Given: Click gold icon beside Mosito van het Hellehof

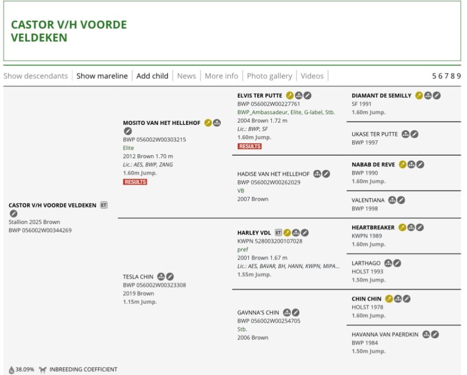Looking at the screenshot, I should 208,123.
